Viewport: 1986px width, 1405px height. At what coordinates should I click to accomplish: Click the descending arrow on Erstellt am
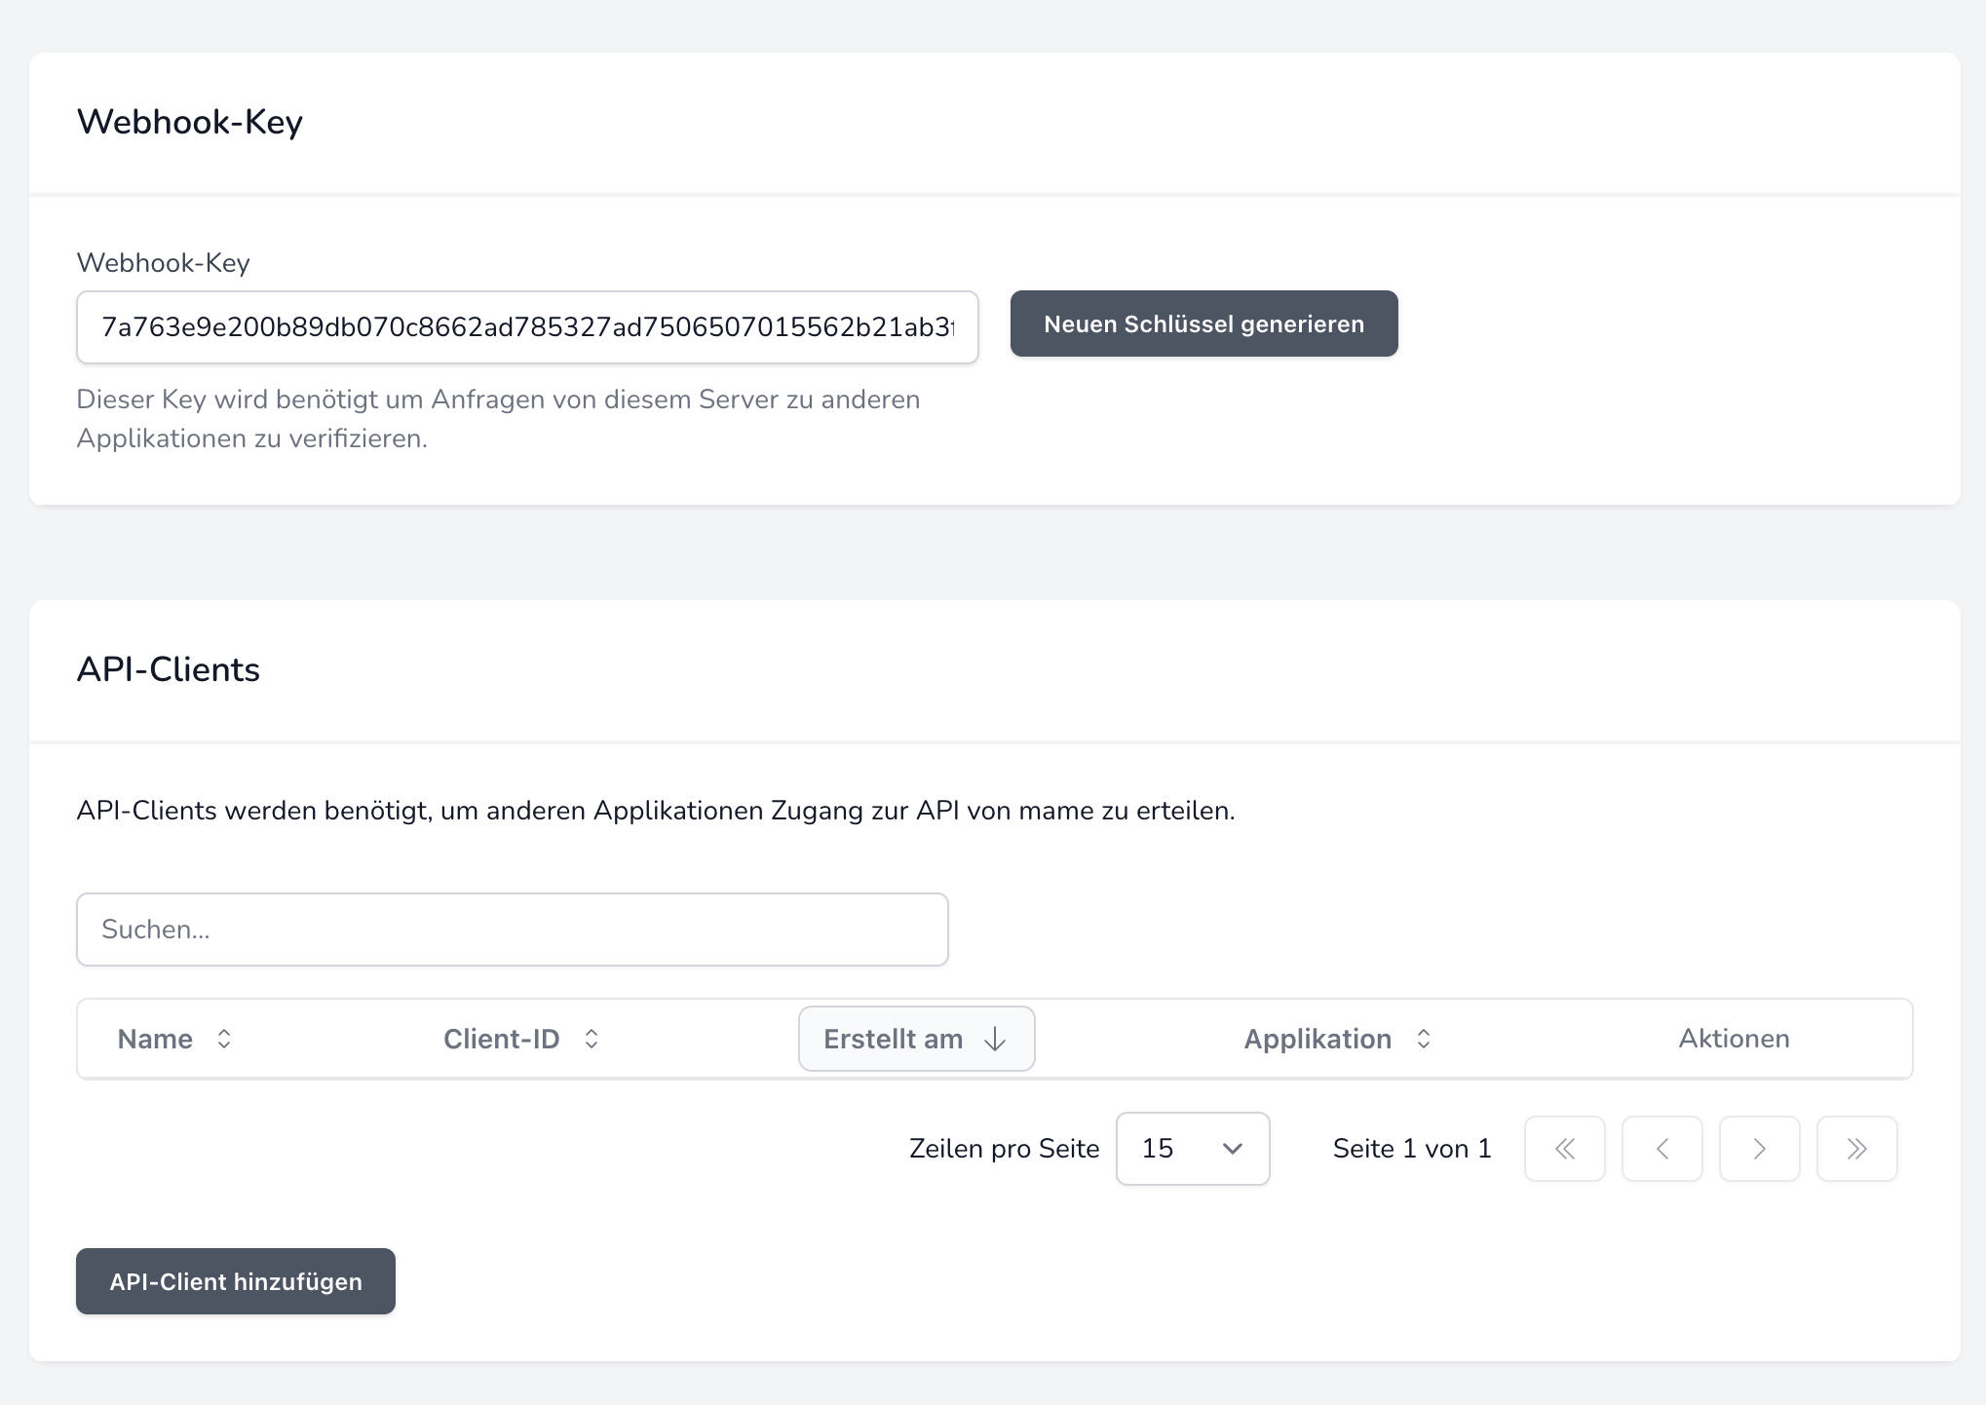995,1039
